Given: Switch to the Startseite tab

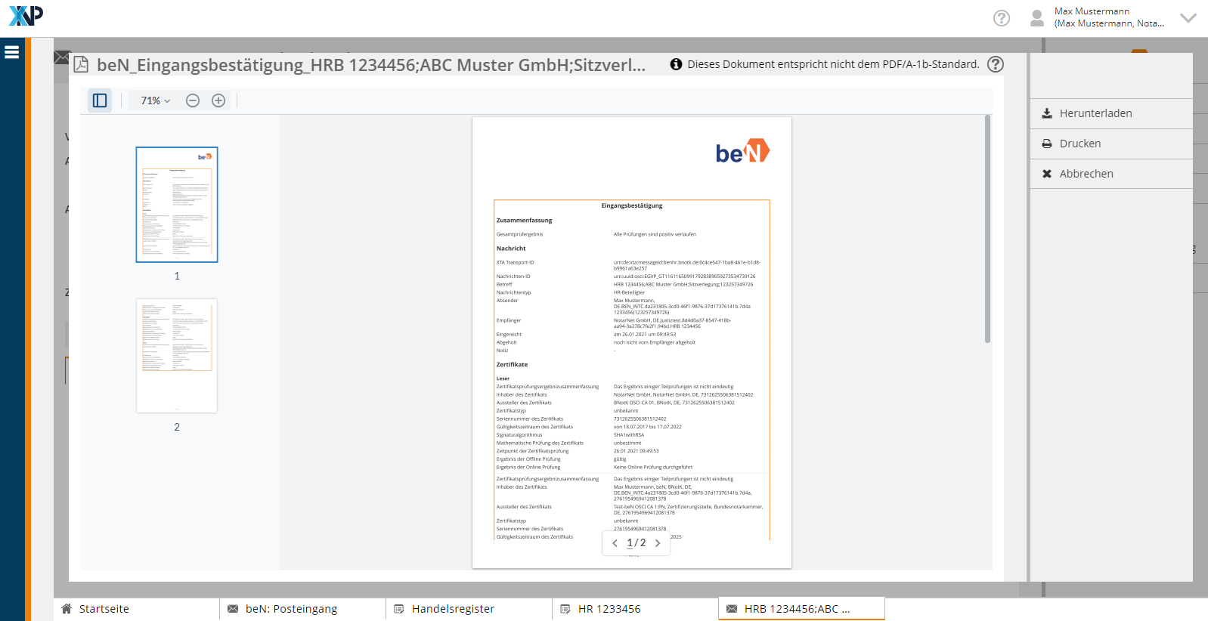Looking at the screenshot, I should [136, 609].
